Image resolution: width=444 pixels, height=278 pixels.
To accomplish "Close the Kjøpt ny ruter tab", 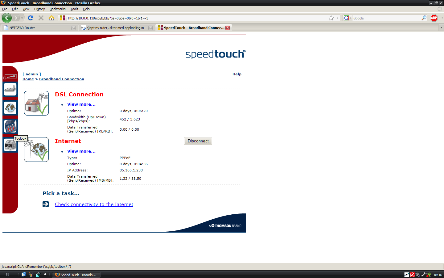I will click(x=150, y=28).
